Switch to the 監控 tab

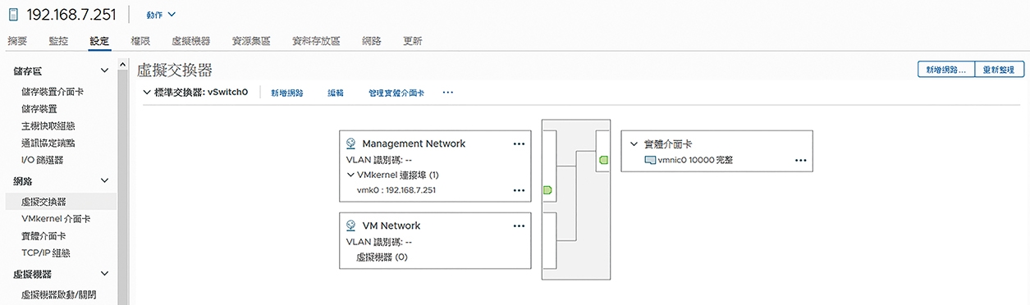click(x=59, y=40)
